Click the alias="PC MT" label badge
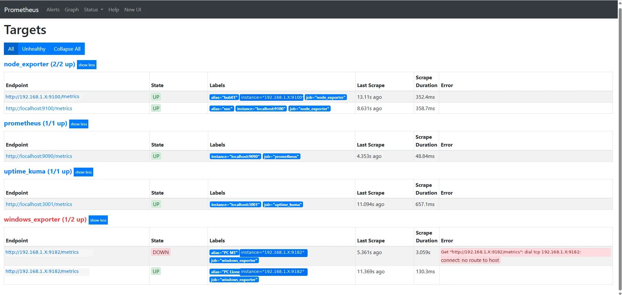This screenshot has height=295, width=622. [x=224, y=252]
